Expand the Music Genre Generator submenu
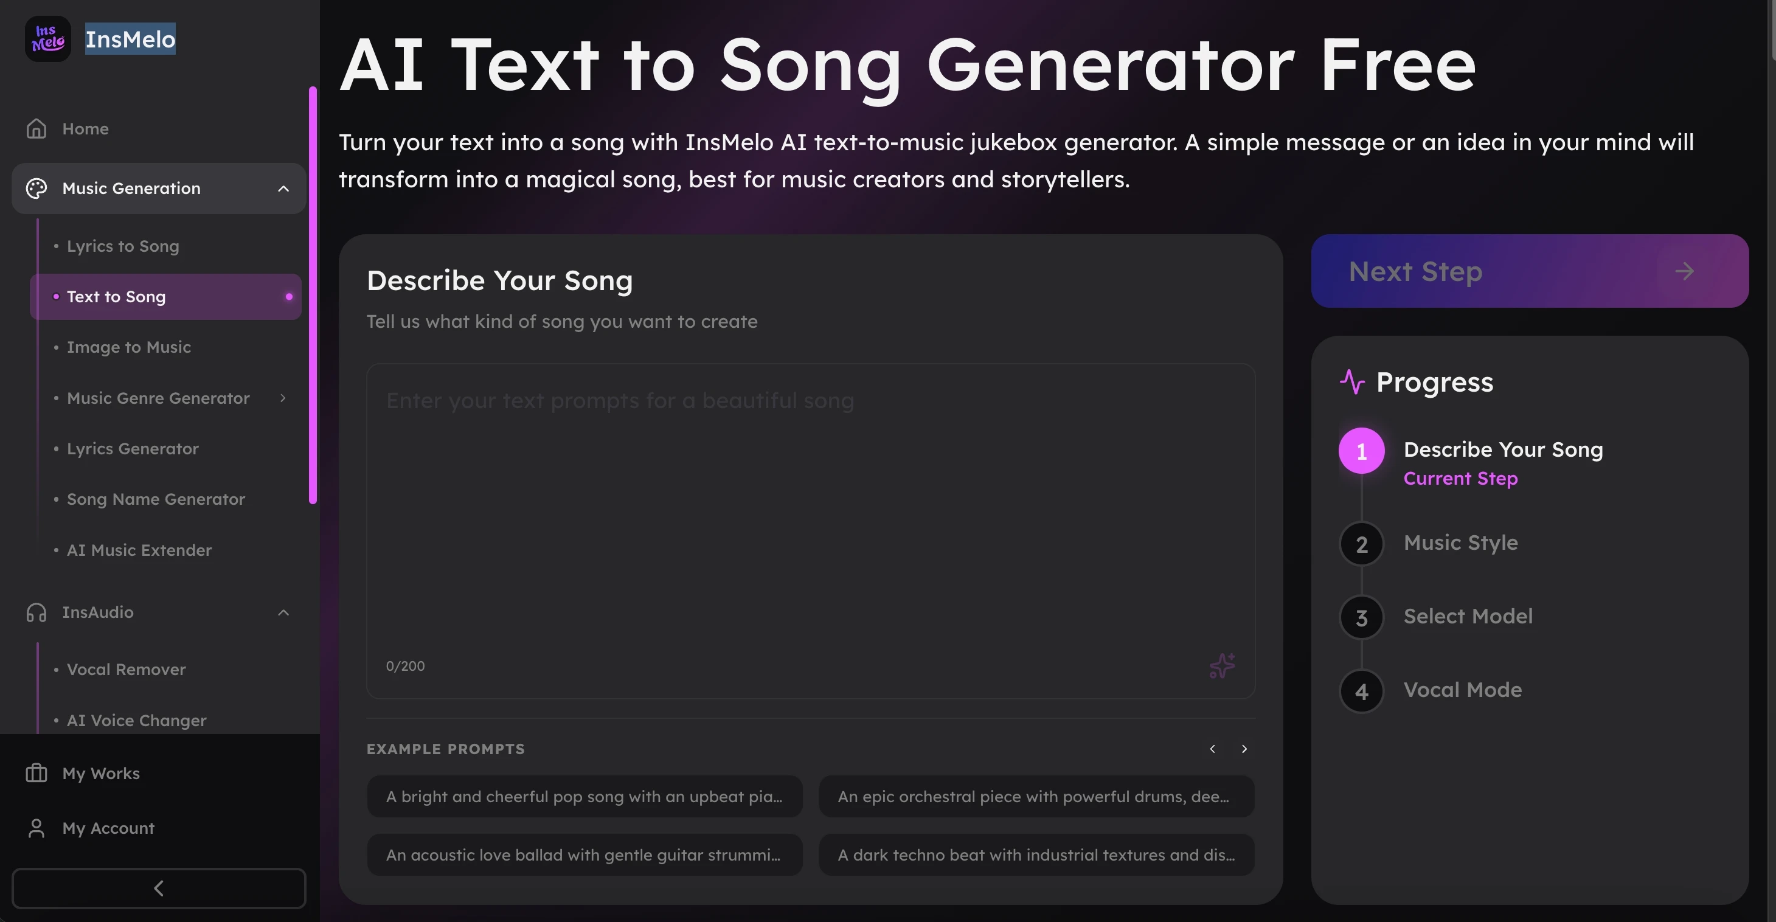This screenshot has height=922, width=1776. click(283, 398)
